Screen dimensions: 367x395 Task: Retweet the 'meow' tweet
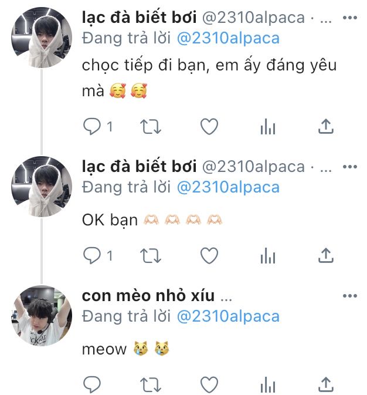(x=151, y=384)
